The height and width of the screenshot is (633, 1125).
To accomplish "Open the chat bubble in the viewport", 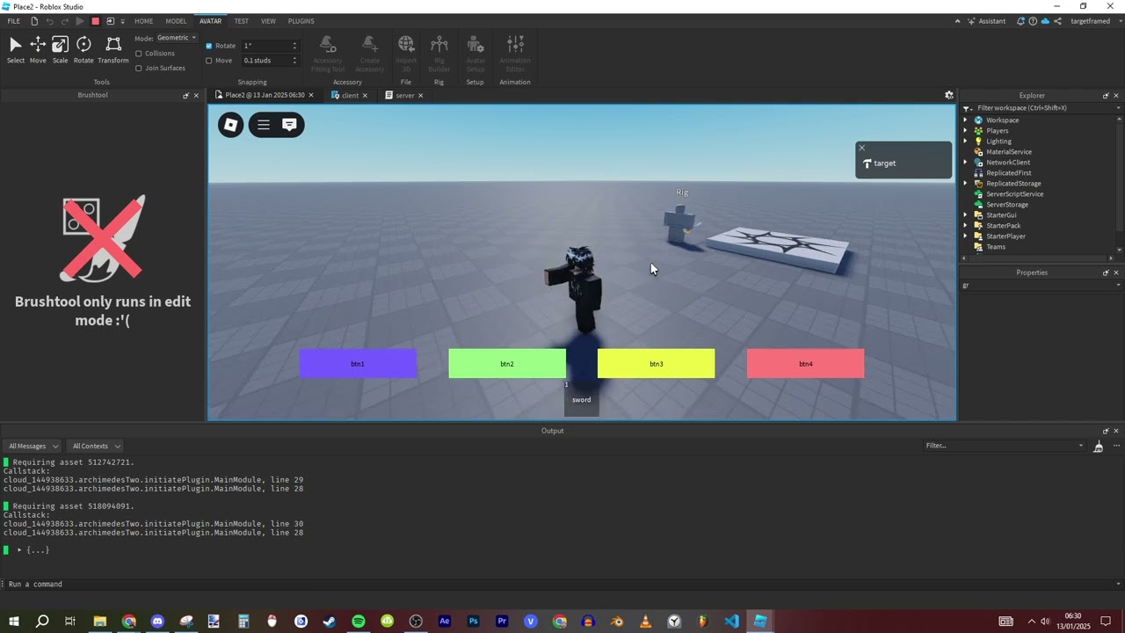I will pos(289,125).
